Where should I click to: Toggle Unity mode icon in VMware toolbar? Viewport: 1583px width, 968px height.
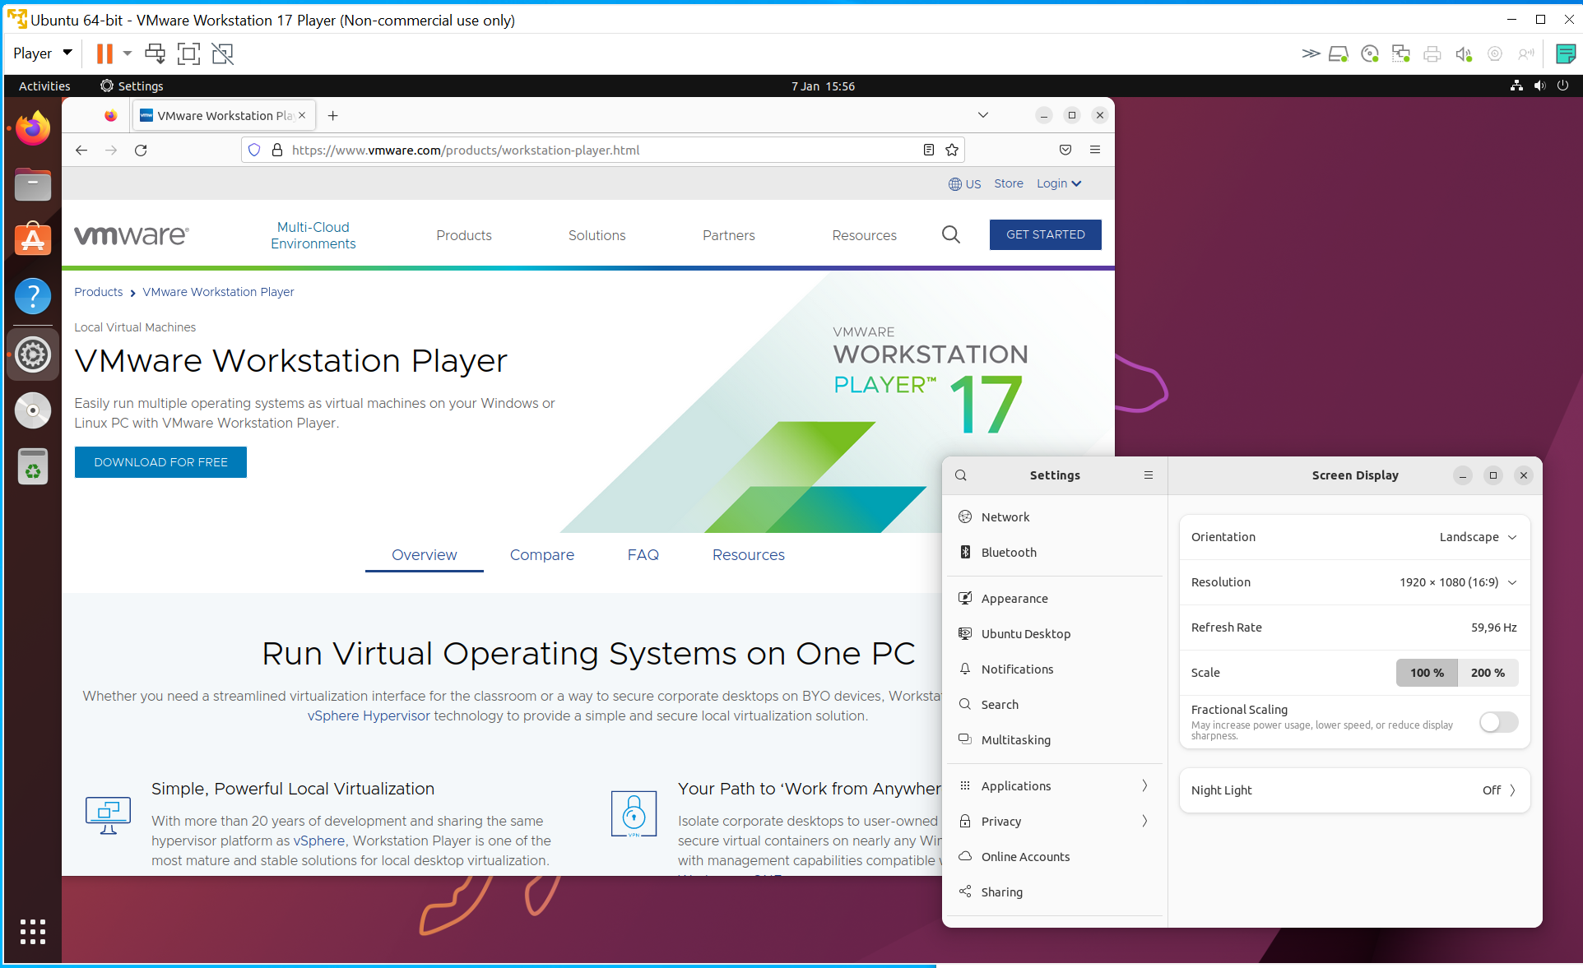(x=222, y=53)
